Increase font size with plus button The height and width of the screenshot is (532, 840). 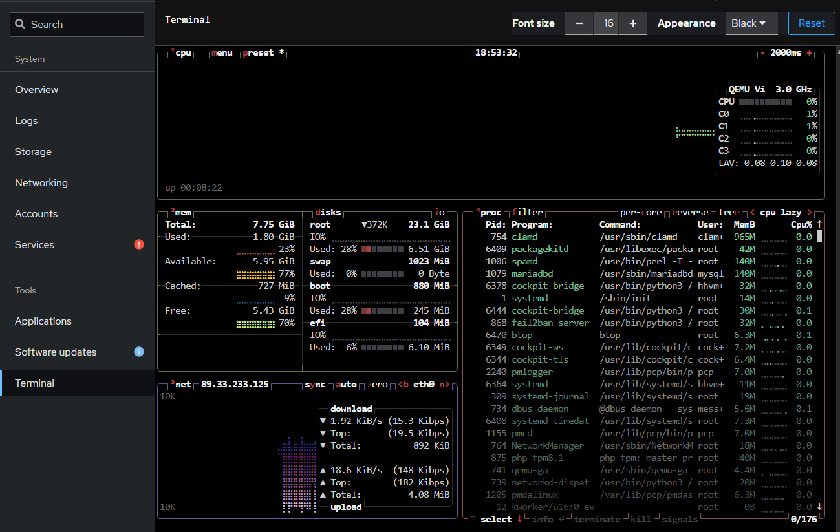[633, 23]
